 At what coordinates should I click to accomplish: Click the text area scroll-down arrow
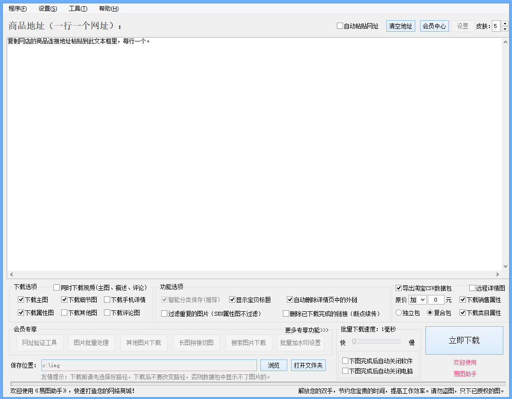click(505, 266)
